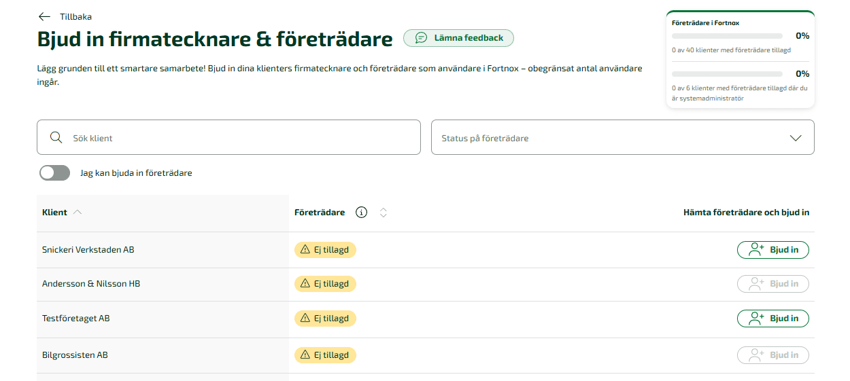Click the add-user icon for Snickeri Verkstaden AB
The image size is (850, 381).
click(756, 250)
